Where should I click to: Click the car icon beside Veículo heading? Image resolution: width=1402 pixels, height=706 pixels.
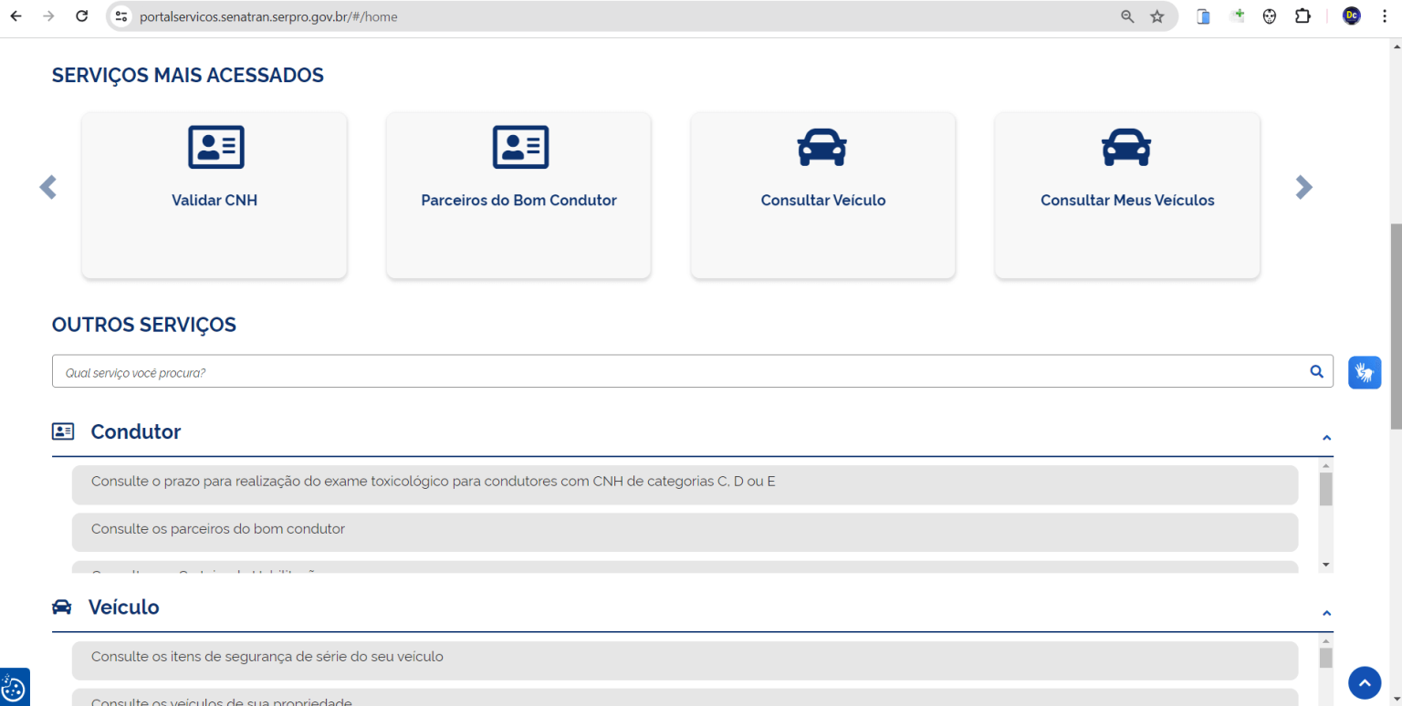[x=62, y=606]
